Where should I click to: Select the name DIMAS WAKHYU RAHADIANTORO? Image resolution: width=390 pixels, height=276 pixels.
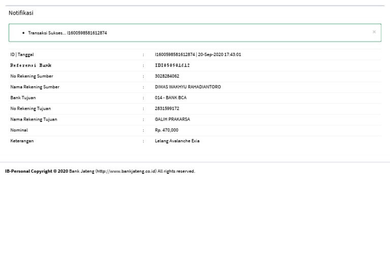(x=188, y=87)
